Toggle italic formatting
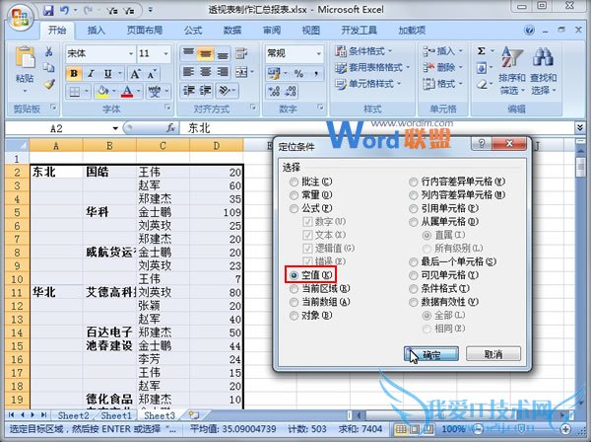591x442 pixels. click(x=91, y=73)
